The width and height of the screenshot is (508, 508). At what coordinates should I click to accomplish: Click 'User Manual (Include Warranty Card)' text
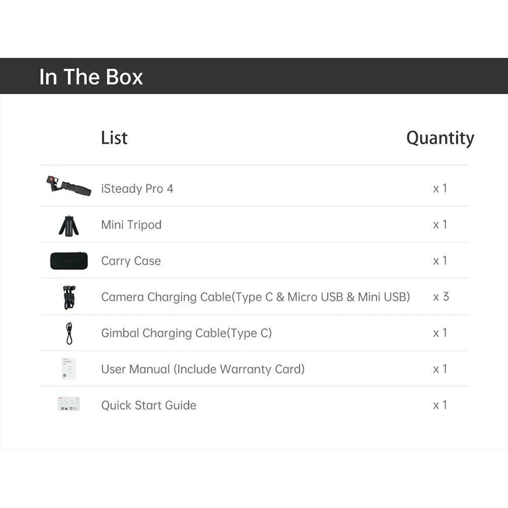(x=203, y=369)
